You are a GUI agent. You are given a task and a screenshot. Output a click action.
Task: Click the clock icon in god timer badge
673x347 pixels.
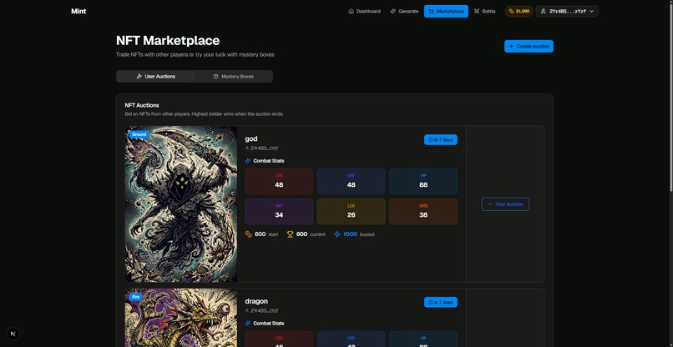click(x=431, y=140)
